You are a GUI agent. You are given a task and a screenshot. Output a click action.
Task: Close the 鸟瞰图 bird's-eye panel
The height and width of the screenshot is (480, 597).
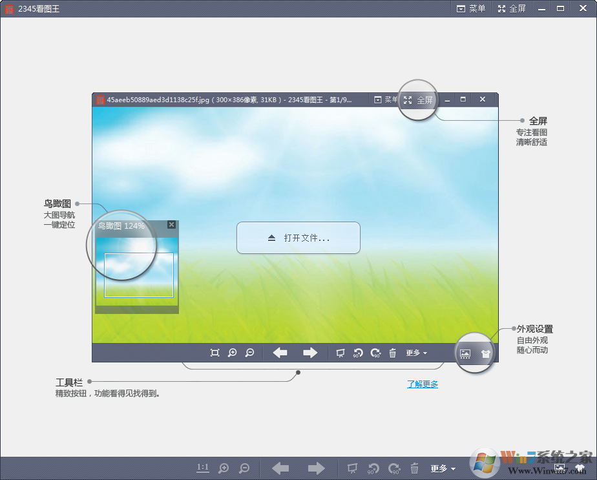tap(171, 225)
